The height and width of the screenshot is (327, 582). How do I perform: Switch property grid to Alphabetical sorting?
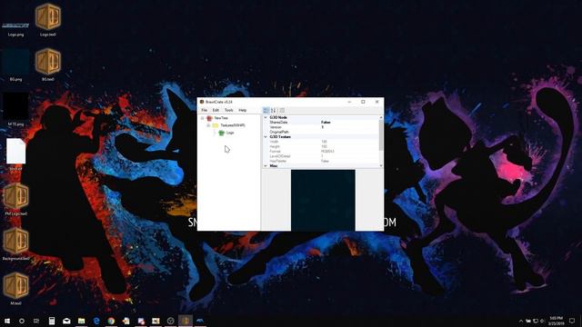[x=273, y=110]
